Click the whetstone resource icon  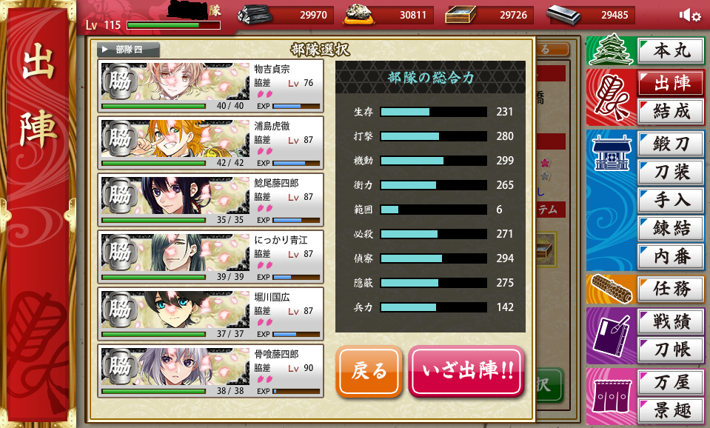(360, 15)
